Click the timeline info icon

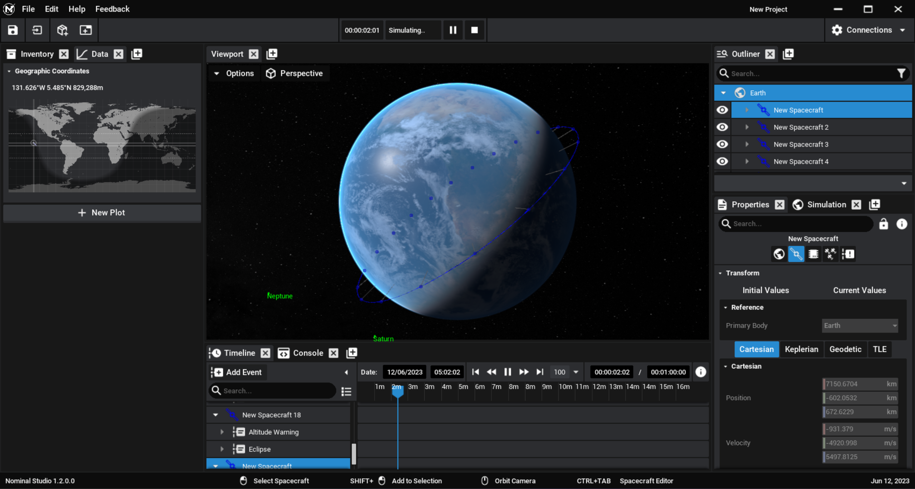[701, 372]
